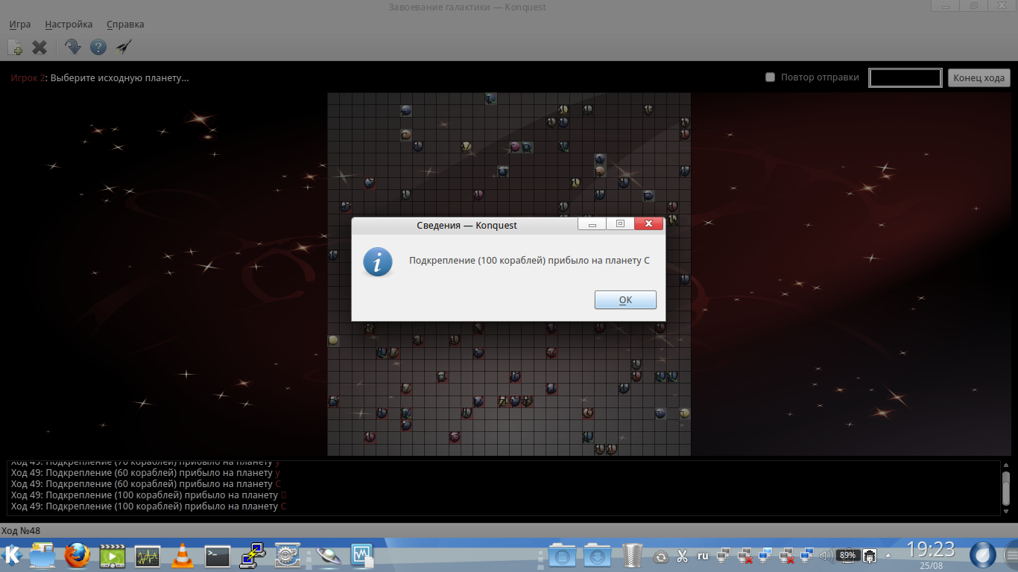Click the end game X toolbar icon
Image resolution: width=1018 pixels, height=572 pixels.
39,47
